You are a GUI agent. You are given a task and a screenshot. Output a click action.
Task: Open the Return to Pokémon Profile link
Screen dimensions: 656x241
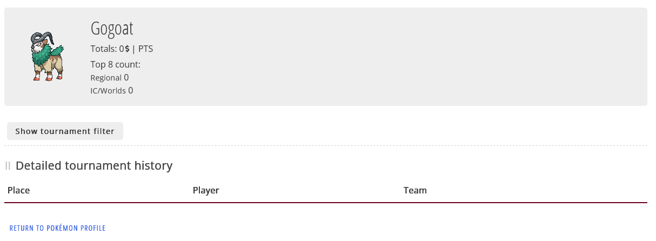click(58, 228)
